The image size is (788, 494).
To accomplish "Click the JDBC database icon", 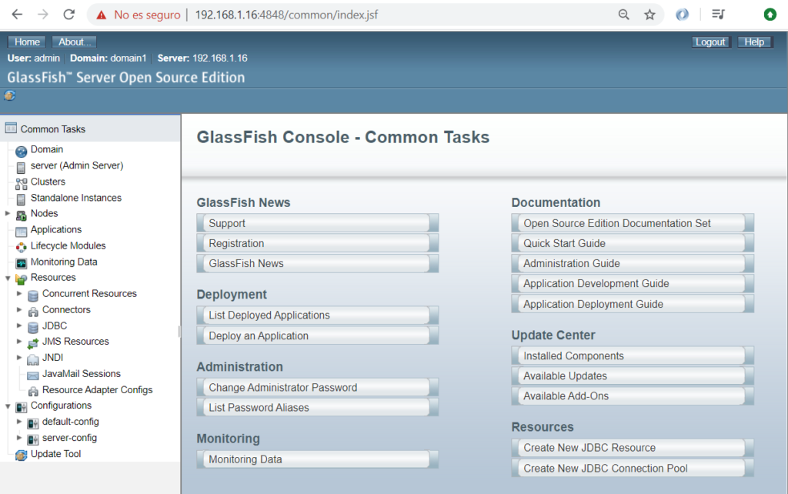I will [32, 327].
